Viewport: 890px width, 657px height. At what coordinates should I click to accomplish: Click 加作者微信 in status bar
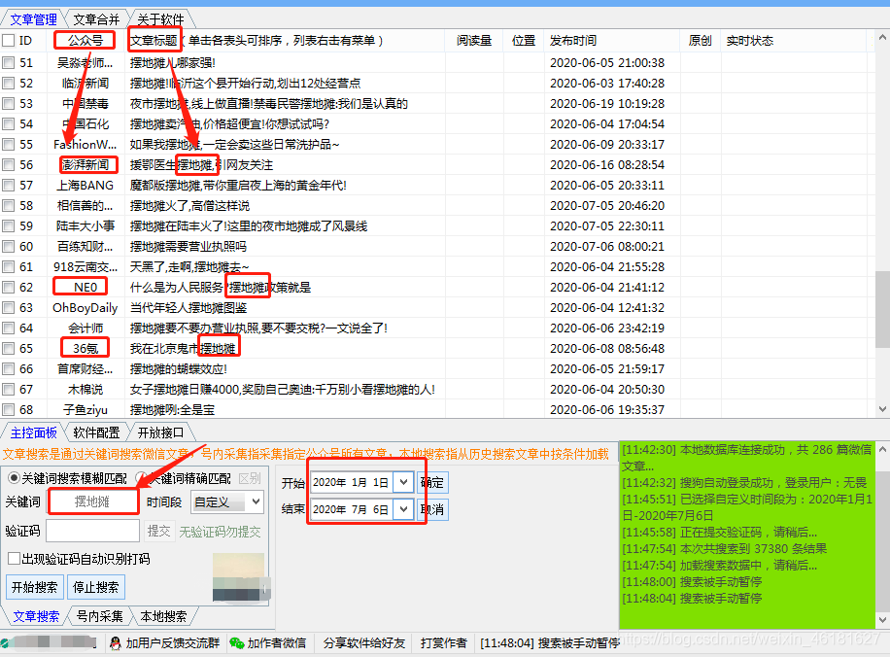point(276,642)
